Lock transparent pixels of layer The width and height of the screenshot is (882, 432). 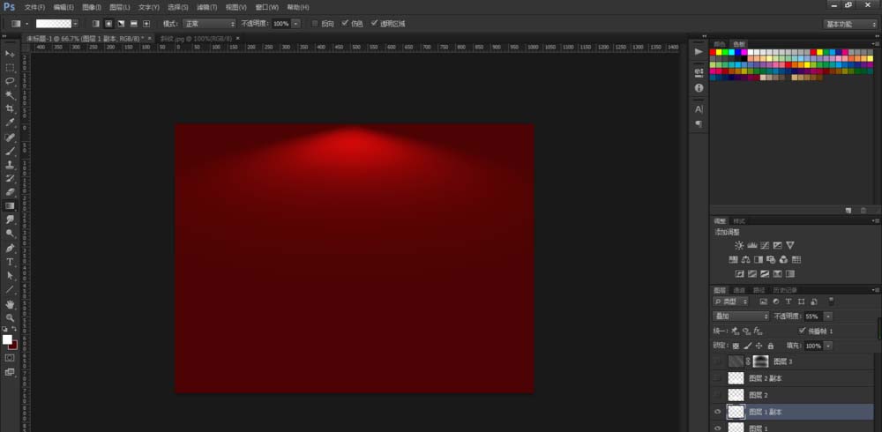tap(736, 346)
